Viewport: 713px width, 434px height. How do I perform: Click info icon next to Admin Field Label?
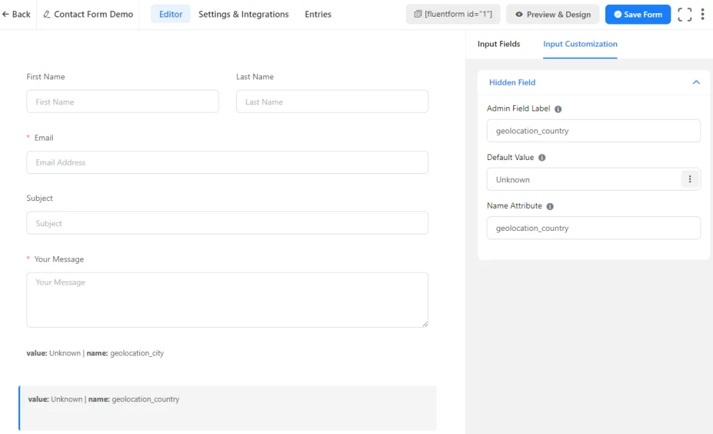tap(558, 109)
